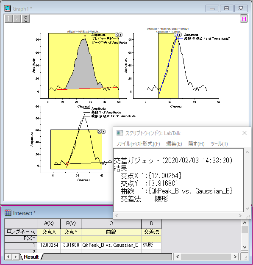Maximize the Graph1 window
This screenshot has width=253, height=265.
(x=226, y=8)
